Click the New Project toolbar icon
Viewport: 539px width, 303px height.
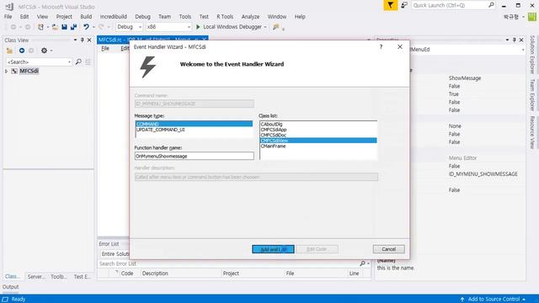40,27
